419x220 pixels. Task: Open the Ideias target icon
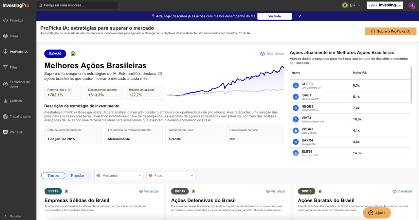pyautogui.click(x=5, y=36)
